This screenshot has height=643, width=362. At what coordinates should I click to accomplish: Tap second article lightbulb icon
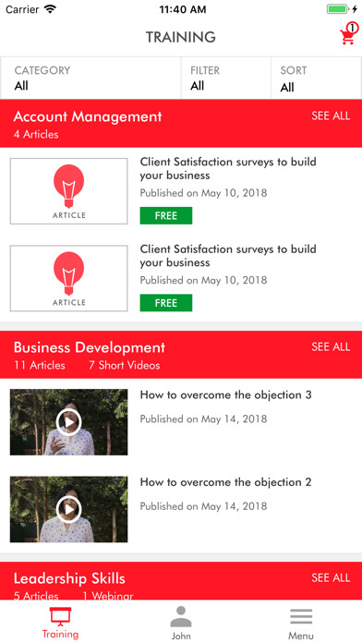[x=69, y=273]
